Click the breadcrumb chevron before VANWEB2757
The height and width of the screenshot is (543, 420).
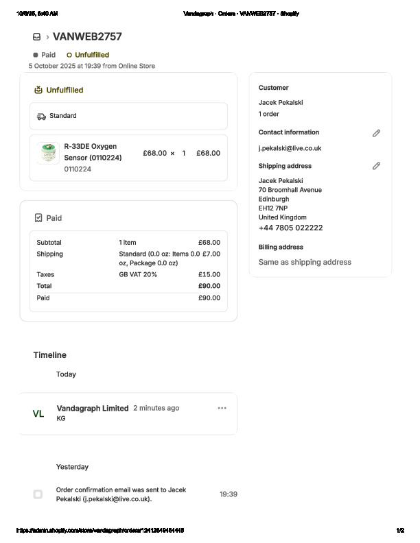[x=47, y=37]
